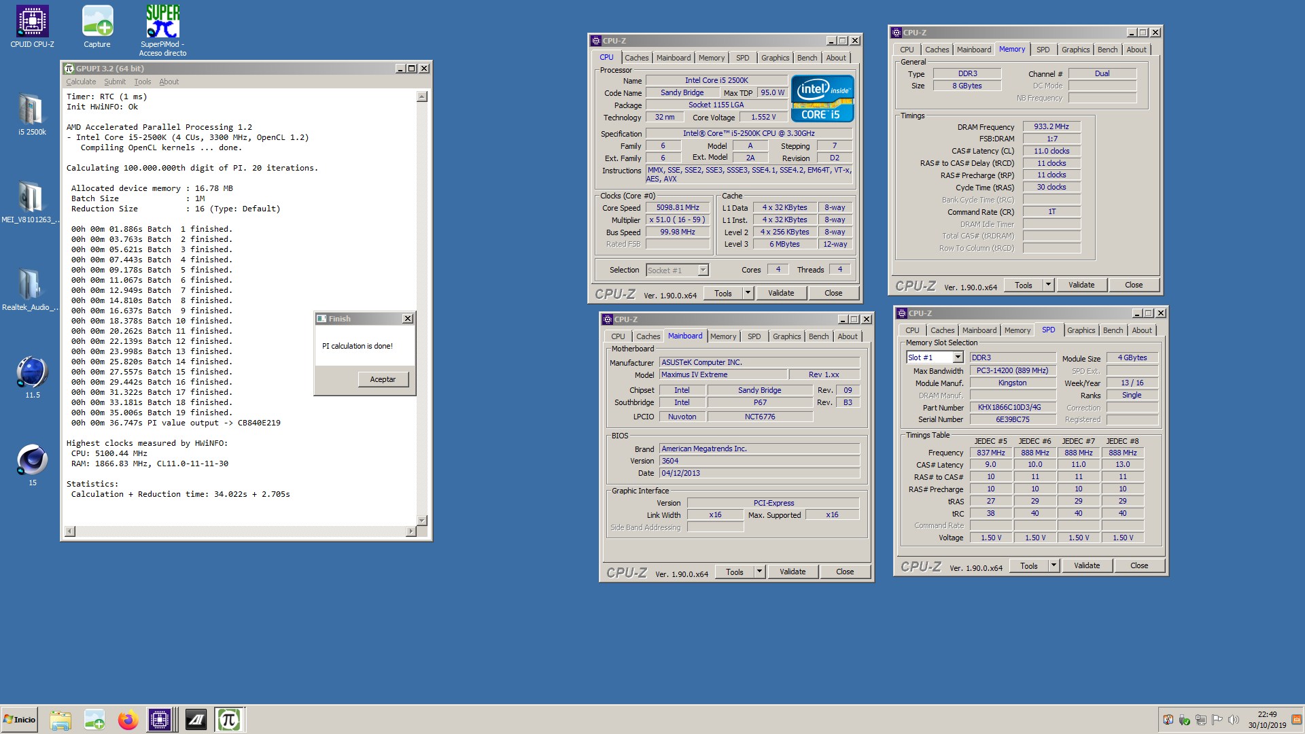Click DRAM Frequency value 933.2 MHz

click(x=1051, y=127)
